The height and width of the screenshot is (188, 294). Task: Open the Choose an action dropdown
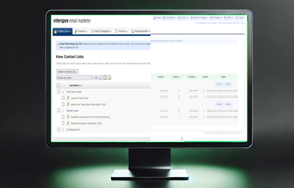coord(74,77)
